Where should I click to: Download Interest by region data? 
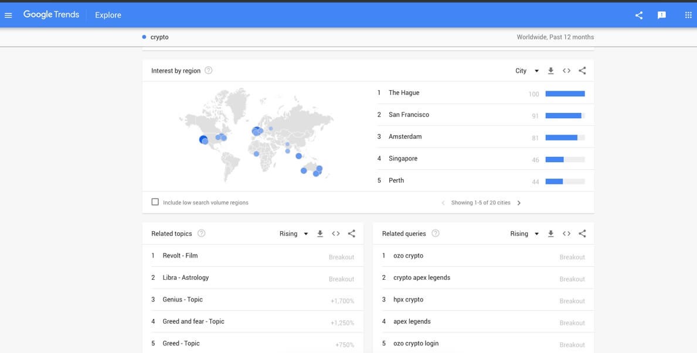(x=551, y=71)
